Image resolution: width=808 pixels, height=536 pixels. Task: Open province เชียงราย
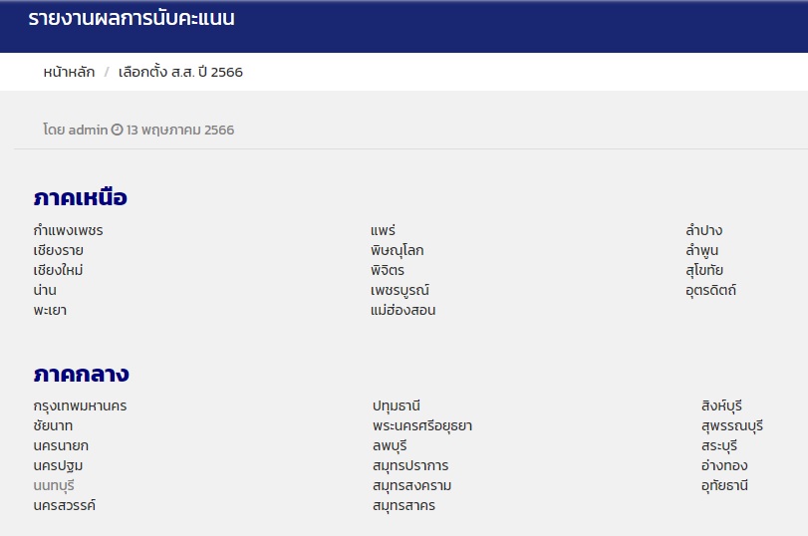pyautogui.click(x=58, y=250)
